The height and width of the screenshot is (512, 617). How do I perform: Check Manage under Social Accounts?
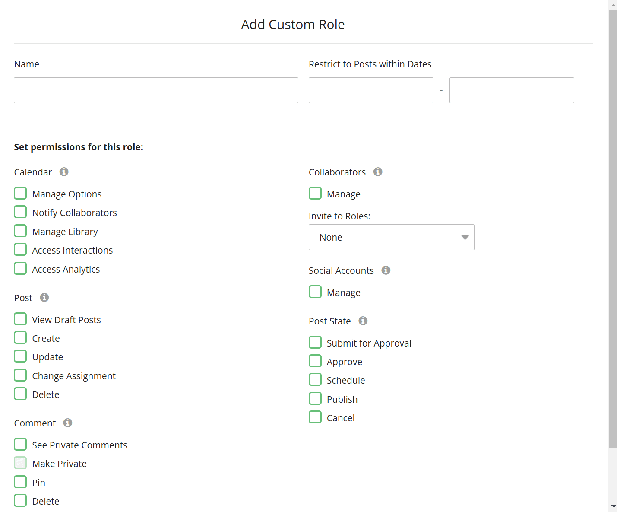[x=315, y=292]
